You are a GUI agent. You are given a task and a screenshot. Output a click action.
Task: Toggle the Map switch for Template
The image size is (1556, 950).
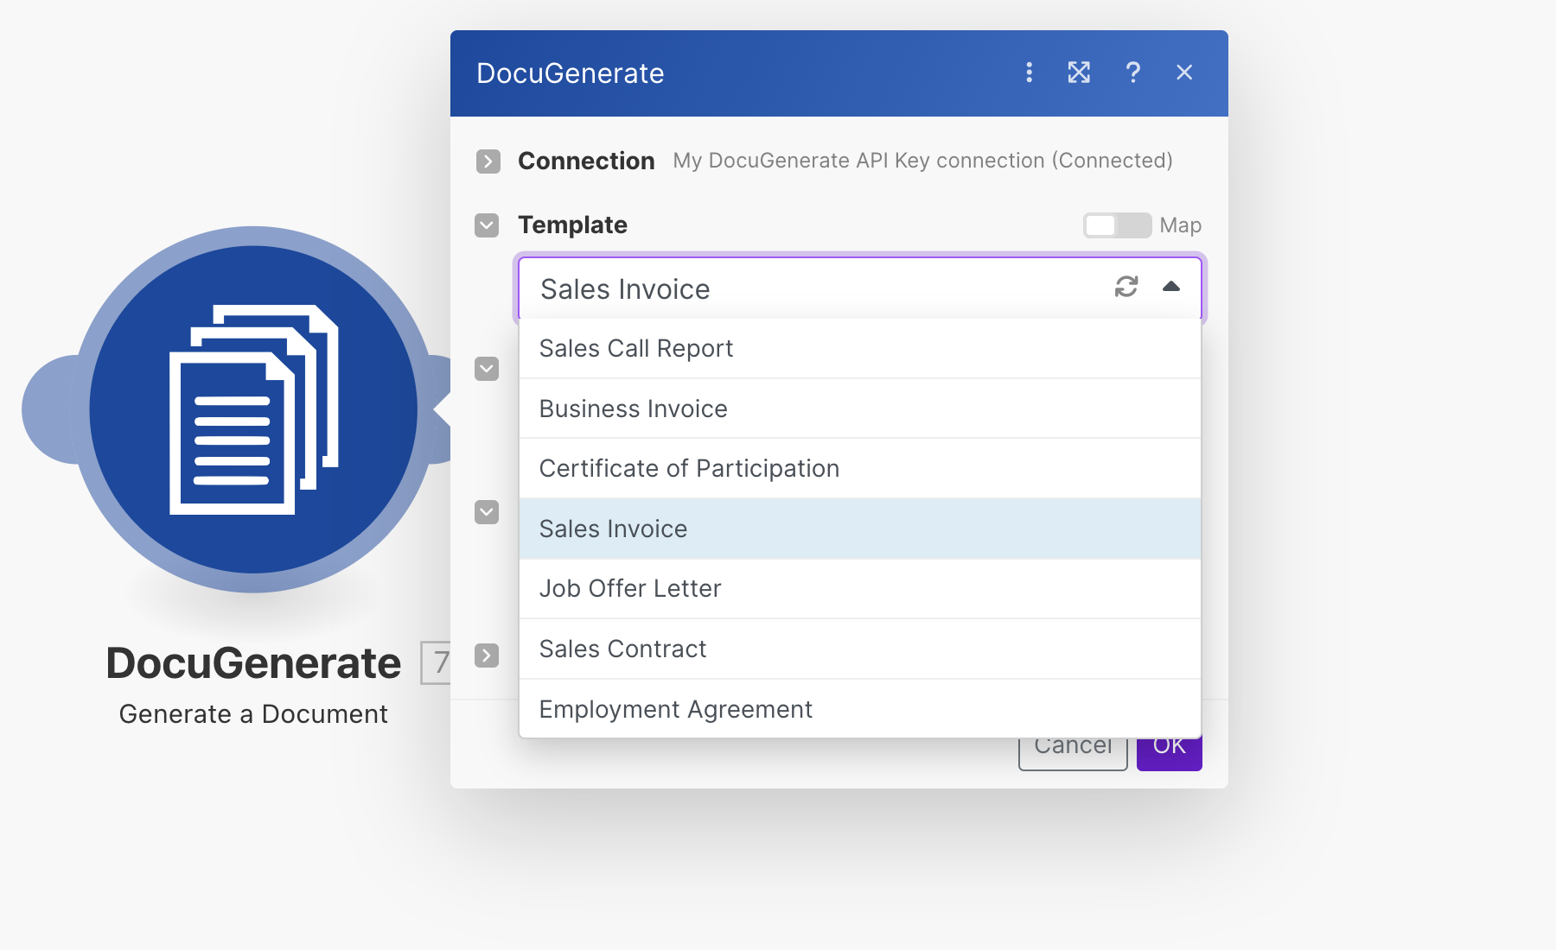1117,225
